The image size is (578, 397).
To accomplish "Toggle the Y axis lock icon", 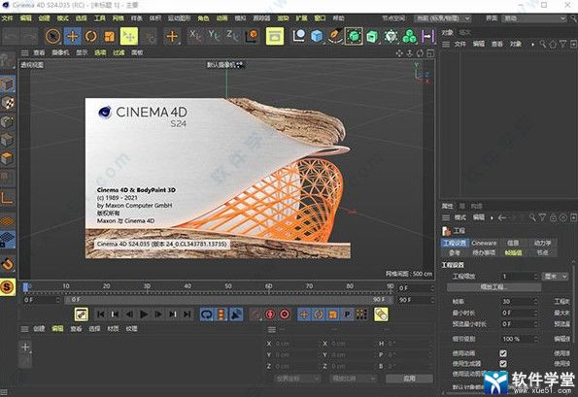I will click(214, 36).
